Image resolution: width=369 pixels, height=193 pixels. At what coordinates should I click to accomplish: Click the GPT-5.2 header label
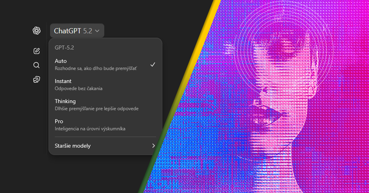click(x=64, y=47)
